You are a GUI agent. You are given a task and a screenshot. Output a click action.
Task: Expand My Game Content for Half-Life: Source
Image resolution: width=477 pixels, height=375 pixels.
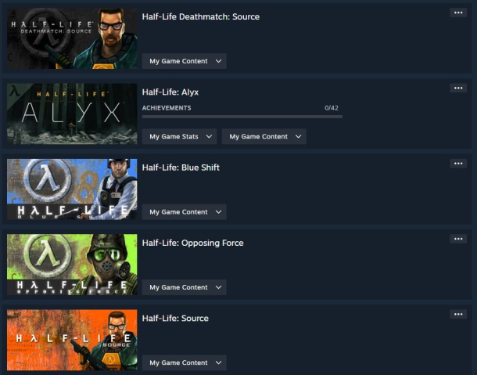pyautogui.click(x=184, y=362)
